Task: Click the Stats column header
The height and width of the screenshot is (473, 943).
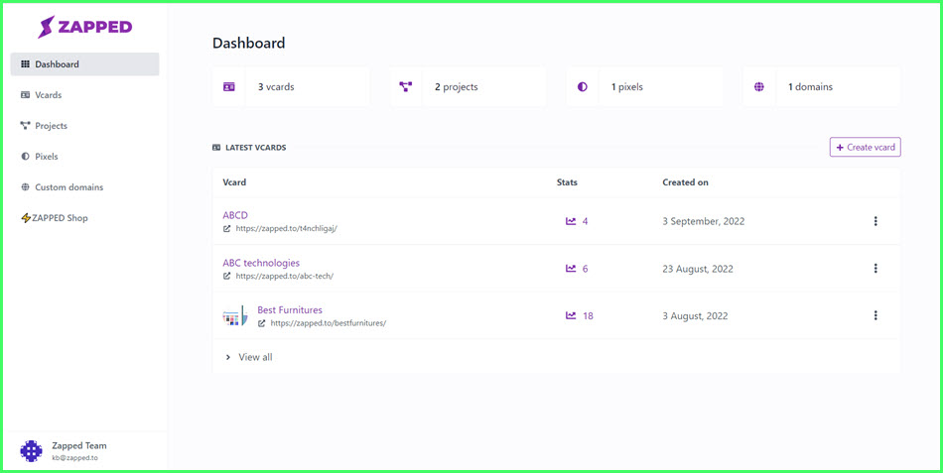Action: pos(567,182)
